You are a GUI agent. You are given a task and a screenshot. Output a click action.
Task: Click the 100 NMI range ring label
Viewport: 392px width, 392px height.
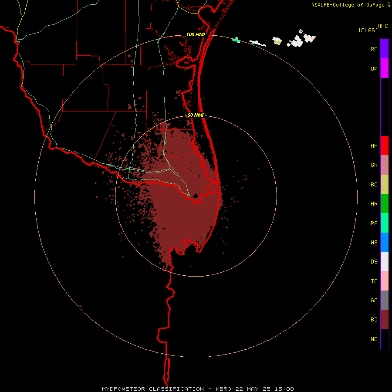point(196,34)
